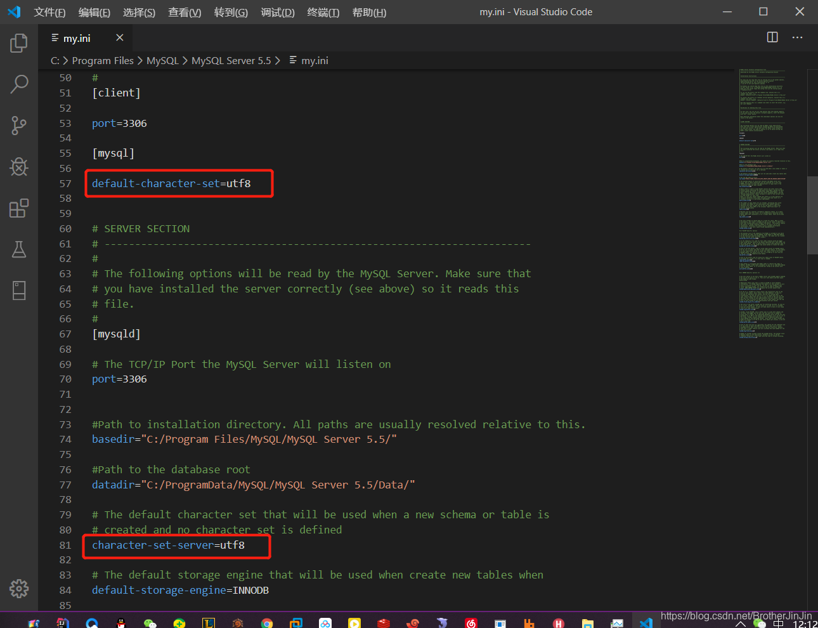Open the Explorer view in activity bar

pos(19,43)
